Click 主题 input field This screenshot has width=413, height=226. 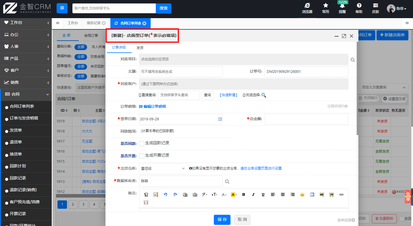point(181,72)
